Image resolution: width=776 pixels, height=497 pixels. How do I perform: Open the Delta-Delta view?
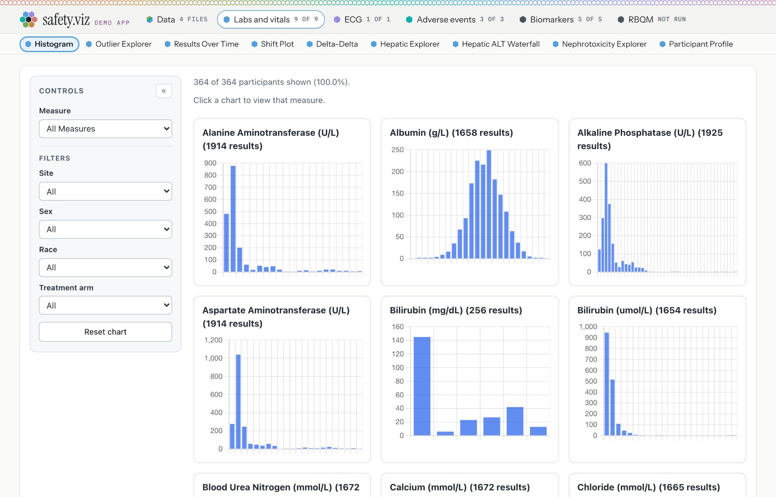pyautogui.click(x=332, y=44)
